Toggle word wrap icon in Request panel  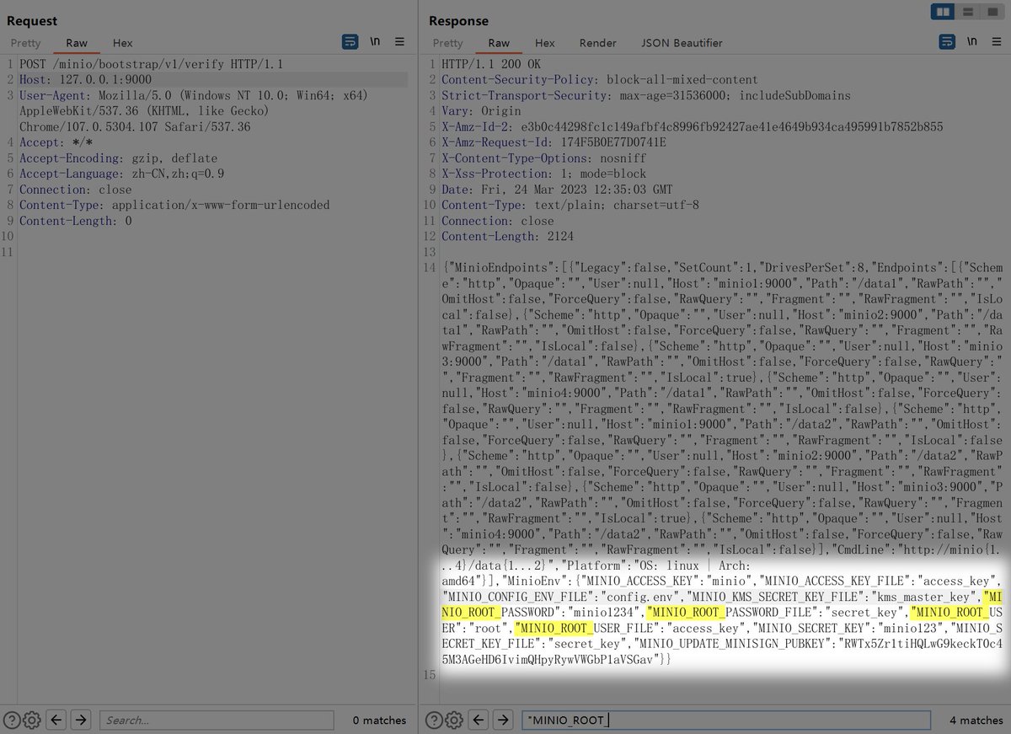tap(350, 41)
